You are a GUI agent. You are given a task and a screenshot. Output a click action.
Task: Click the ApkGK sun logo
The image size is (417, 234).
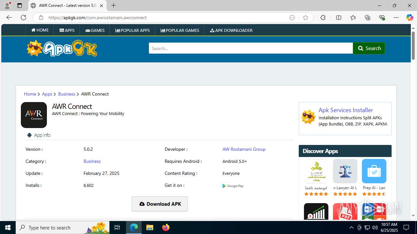(x=62, y=48)
